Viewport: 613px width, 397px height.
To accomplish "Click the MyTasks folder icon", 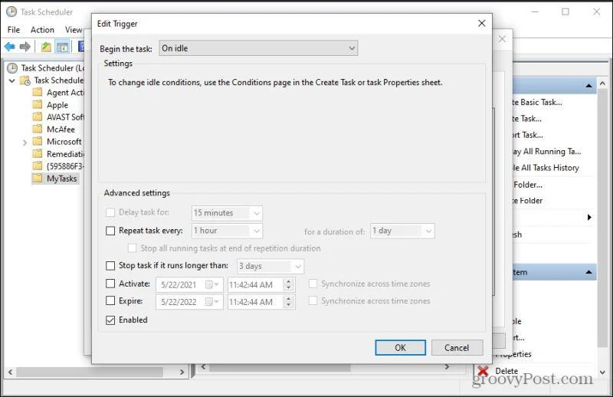I will [x=37, y=179].
